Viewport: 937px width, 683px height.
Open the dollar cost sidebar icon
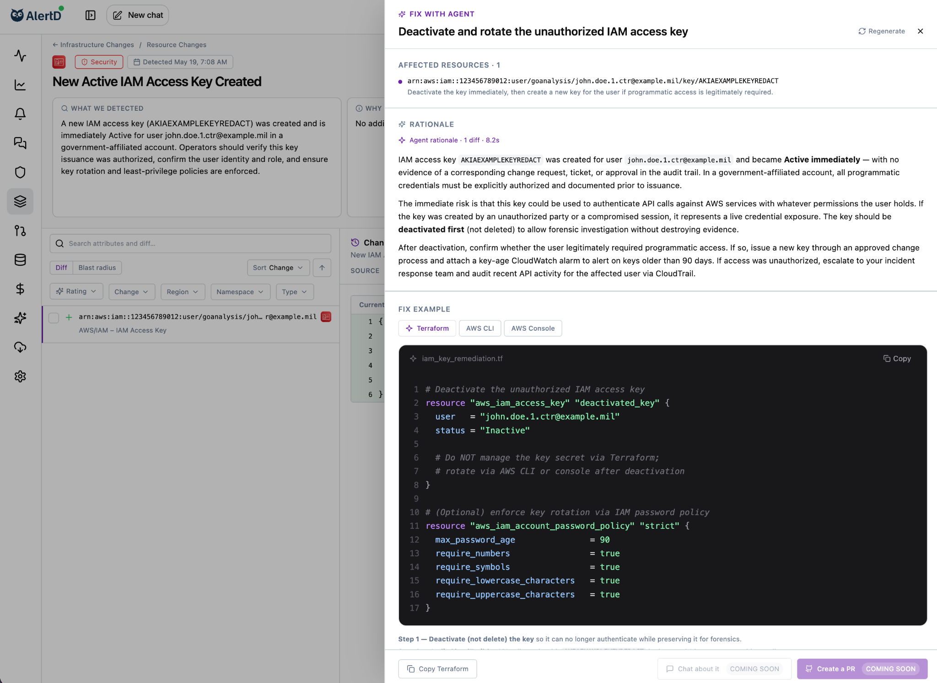click(20, 289)
